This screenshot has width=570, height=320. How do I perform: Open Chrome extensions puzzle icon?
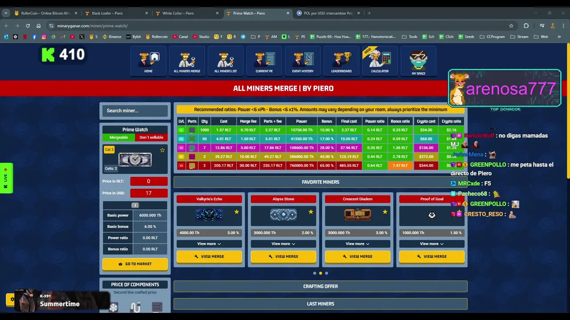click(x=526, y=26)
